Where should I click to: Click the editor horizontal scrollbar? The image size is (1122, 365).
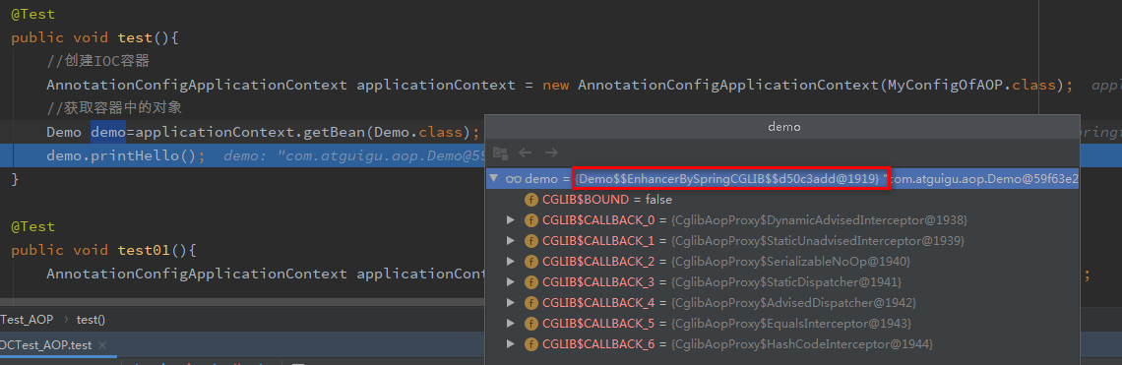[x=242, y=303]
